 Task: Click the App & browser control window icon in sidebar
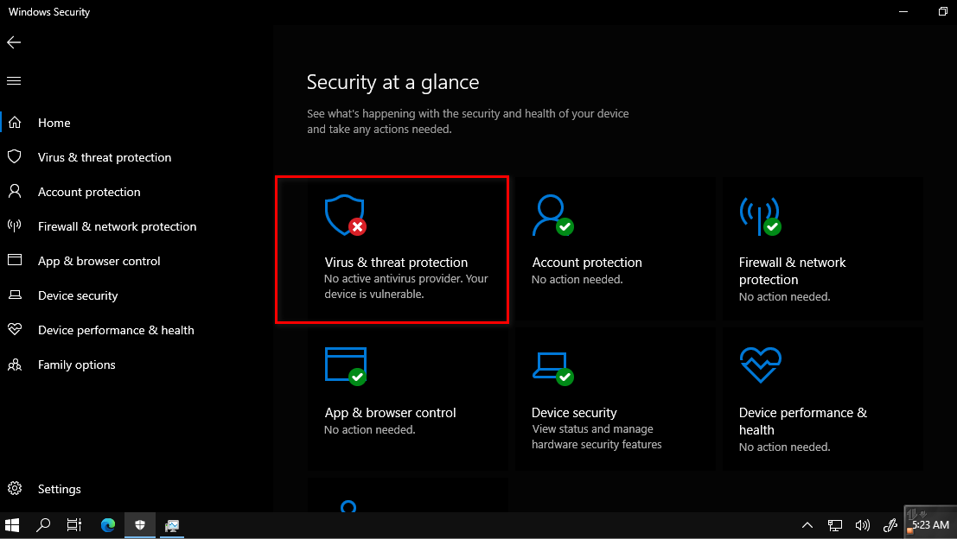(x=15, y=260)
